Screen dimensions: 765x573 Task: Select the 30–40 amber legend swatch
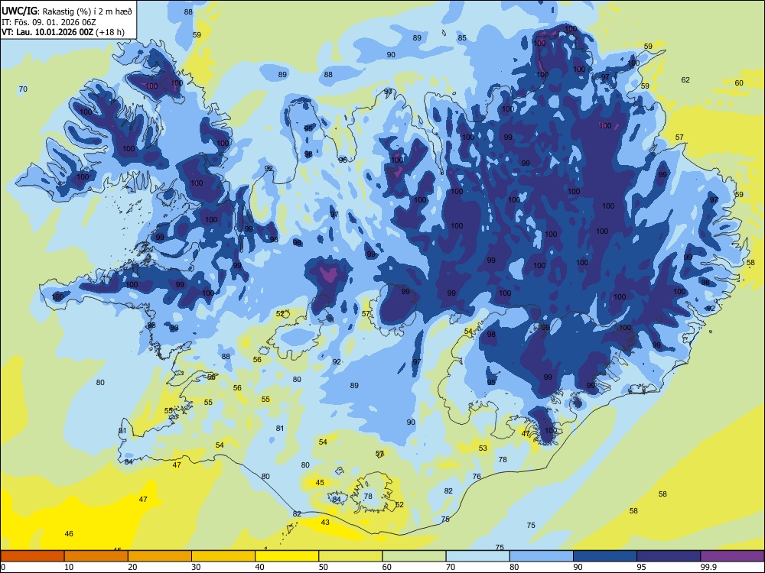(x=223, y=556)
